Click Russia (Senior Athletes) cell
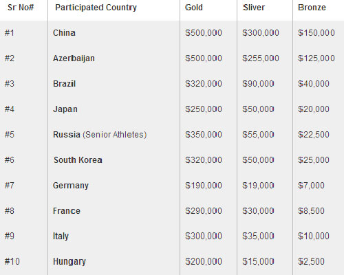Image resolution: width=344 pixels, height=275 pixels. pos(100,135)
